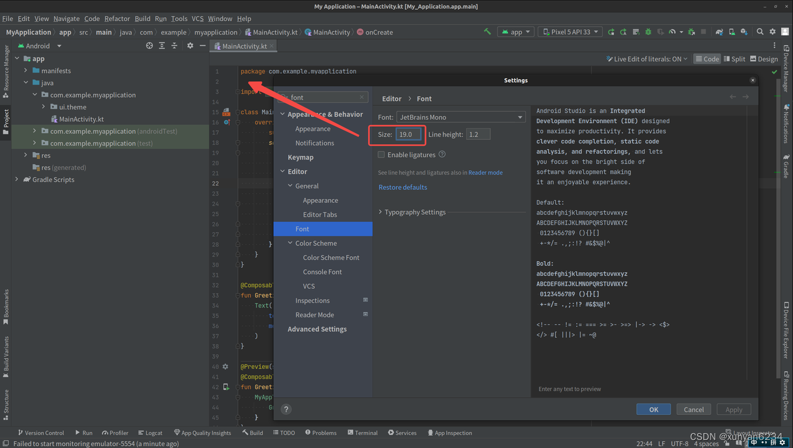
Task: Click the Search Everywhere magnifier icon
Action: [x=760, y=32]
